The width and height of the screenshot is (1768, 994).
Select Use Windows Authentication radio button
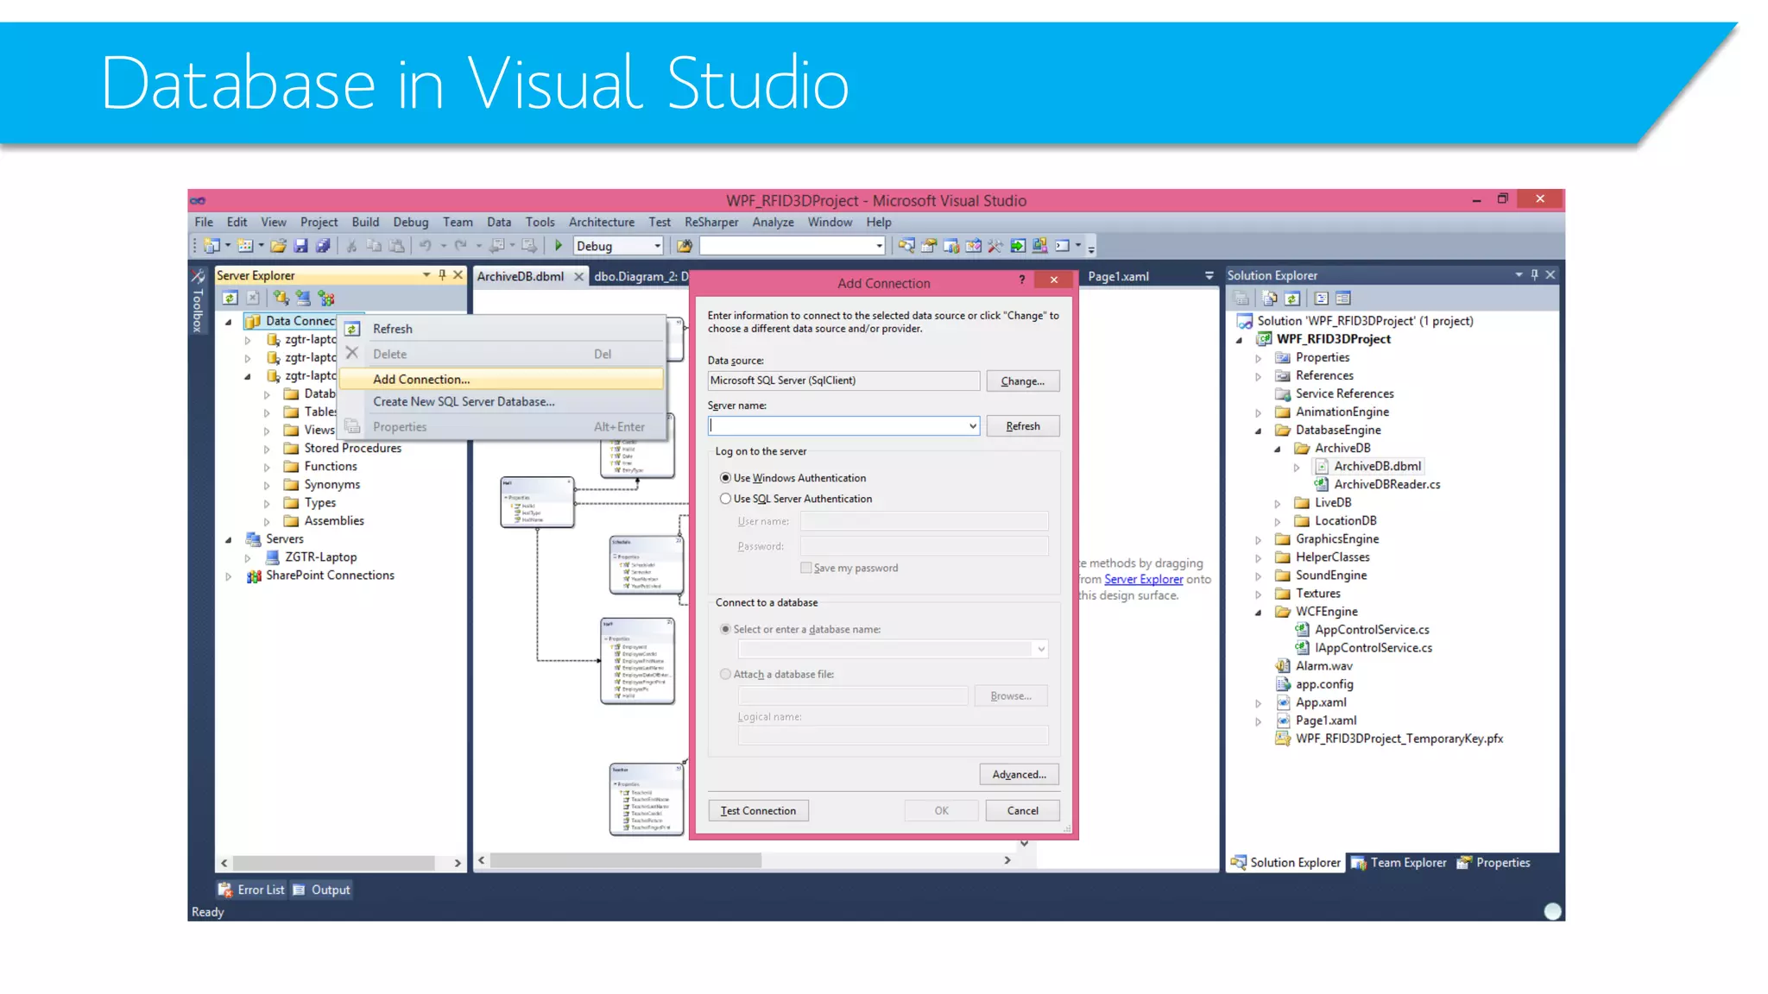click(725, 477)
